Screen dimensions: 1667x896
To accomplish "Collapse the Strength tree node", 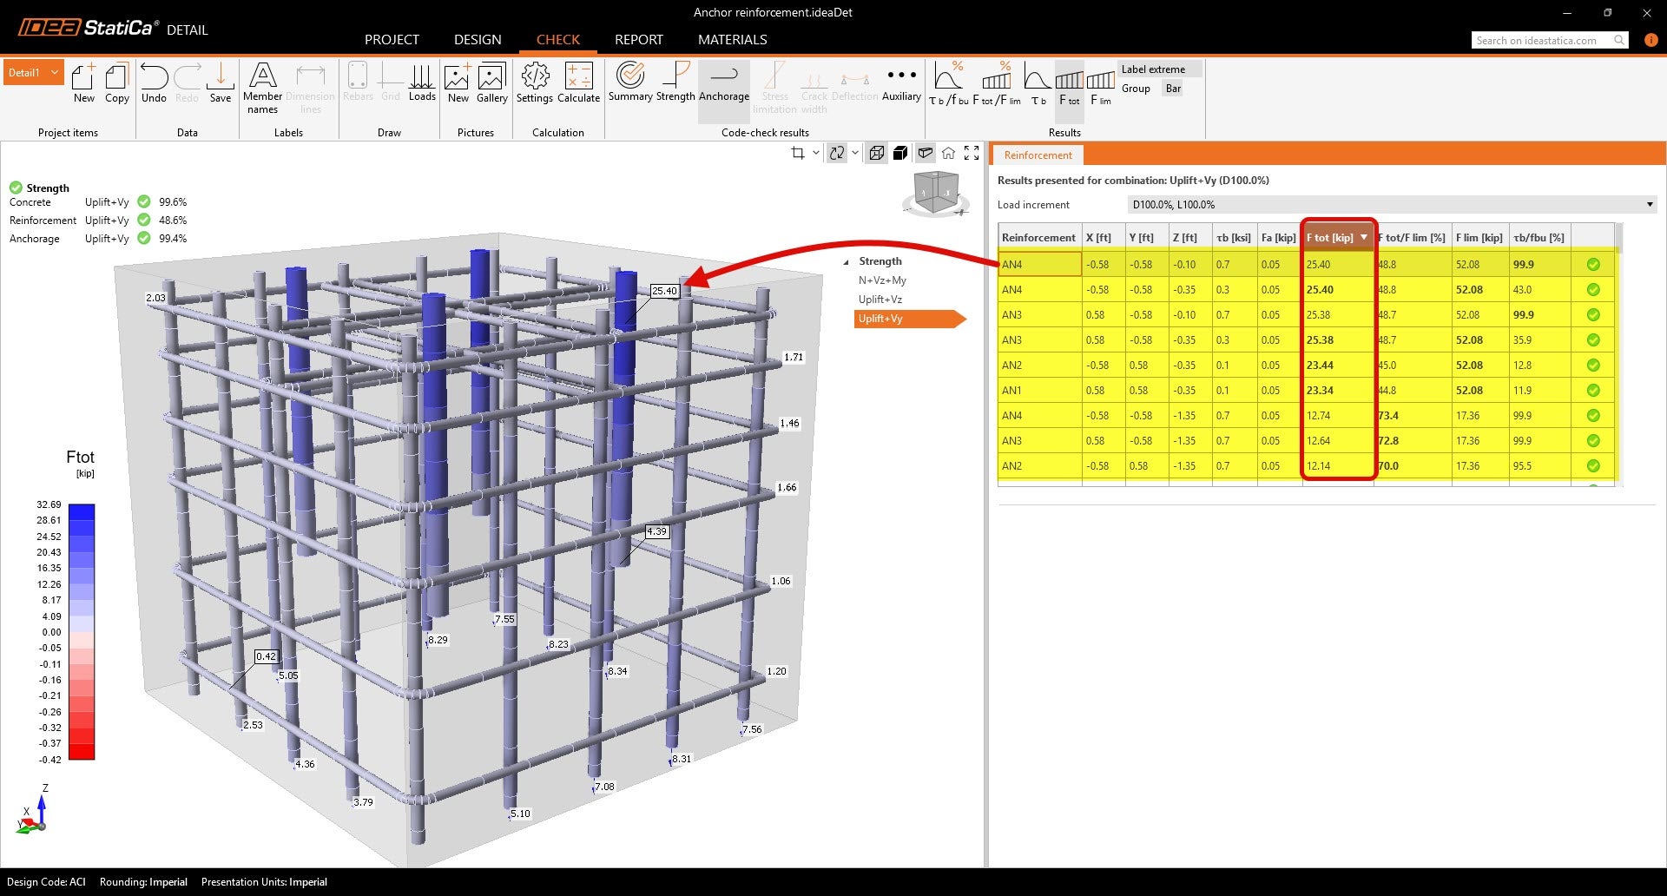I will (x=847, y=261).
